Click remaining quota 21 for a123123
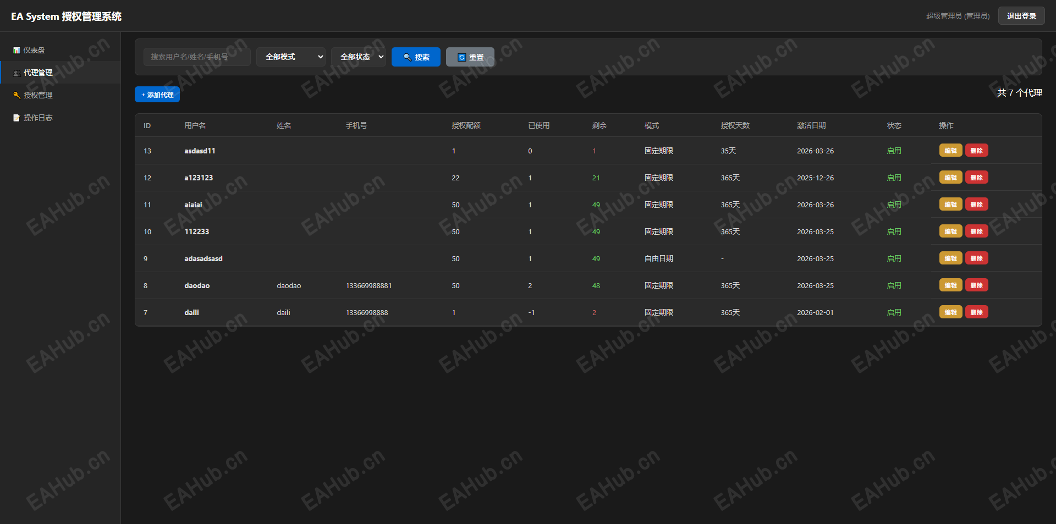 (596, 178)
